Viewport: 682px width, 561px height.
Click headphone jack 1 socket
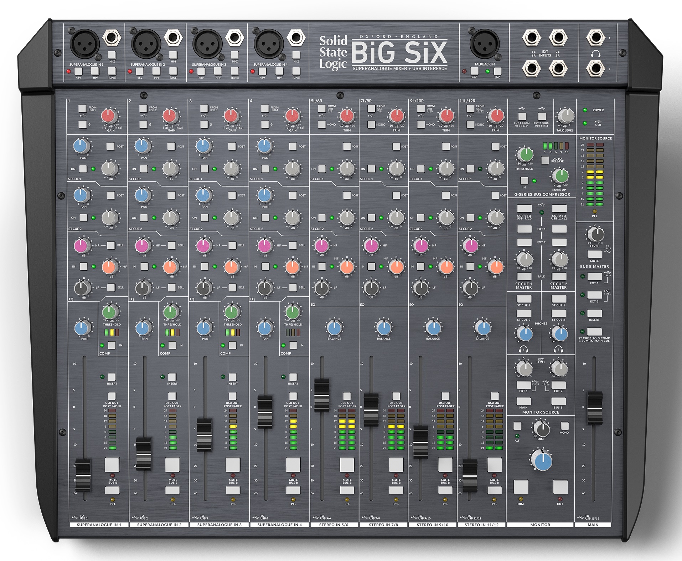596,37
